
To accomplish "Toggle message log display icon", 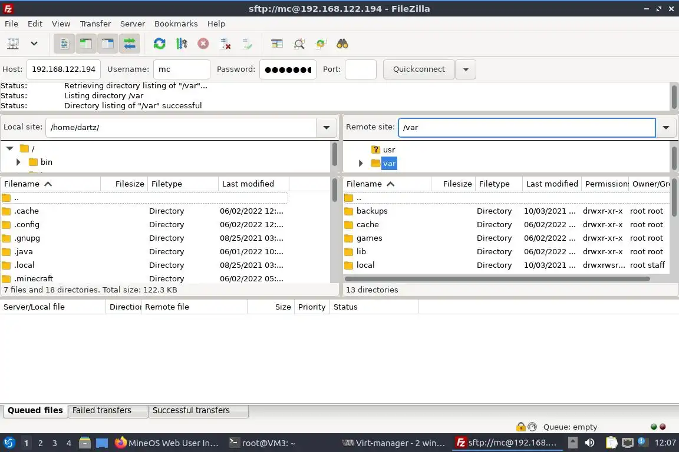I will [64, 44].
